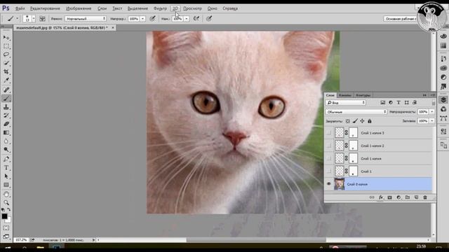Select the Path Selection tool
The image size is (449, 252).
6,176
